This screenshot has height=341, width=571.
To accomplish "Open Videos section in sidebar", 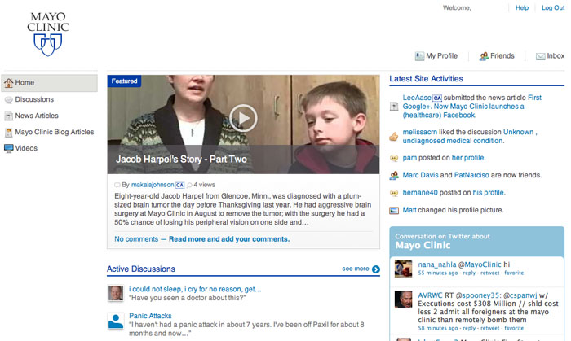I will click(26, 148).
